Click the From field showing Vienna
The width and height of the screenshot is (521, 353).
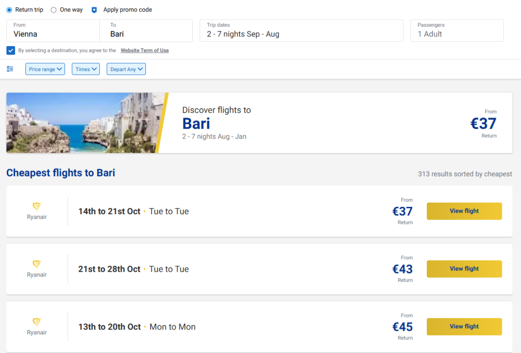pos(53,31)
